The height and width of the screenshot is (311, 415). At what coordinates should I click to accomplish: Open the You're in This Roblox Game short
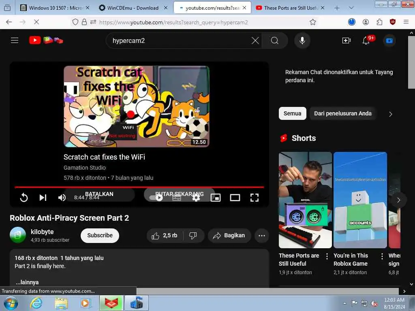click(360, 200)
